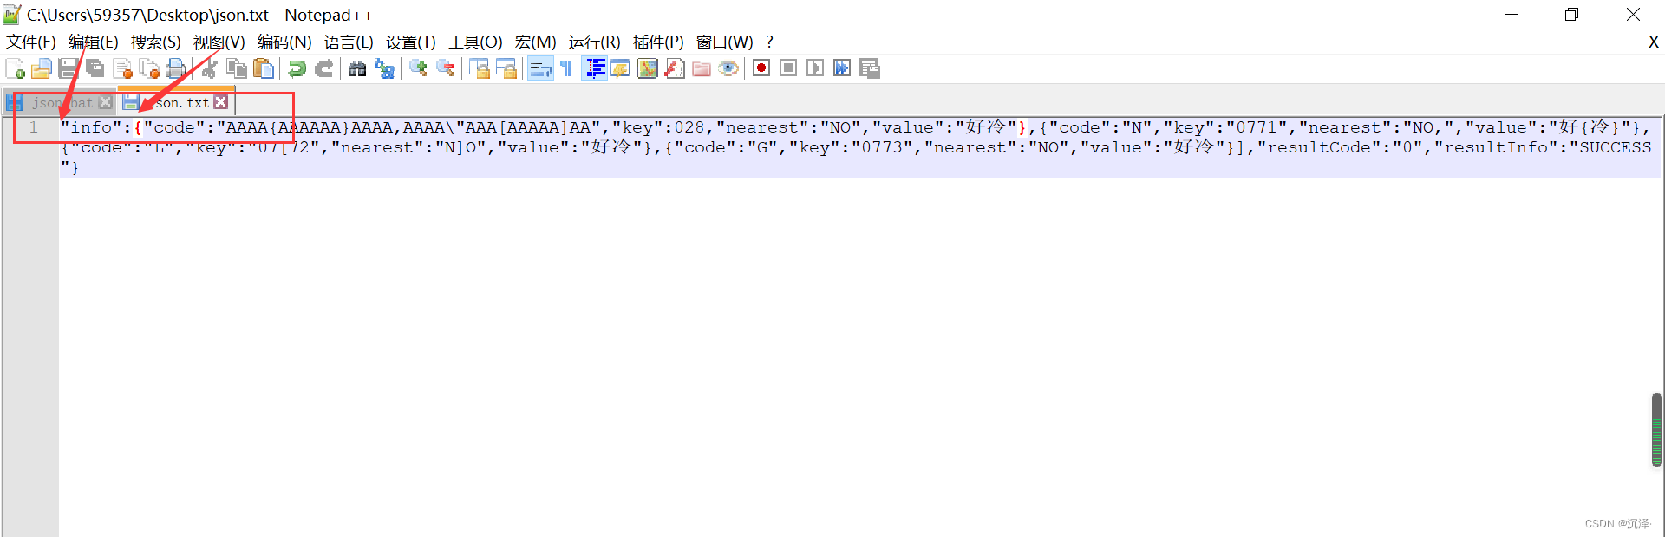Toggle synchronize vertical scrolling icon

tap(479, 68)
